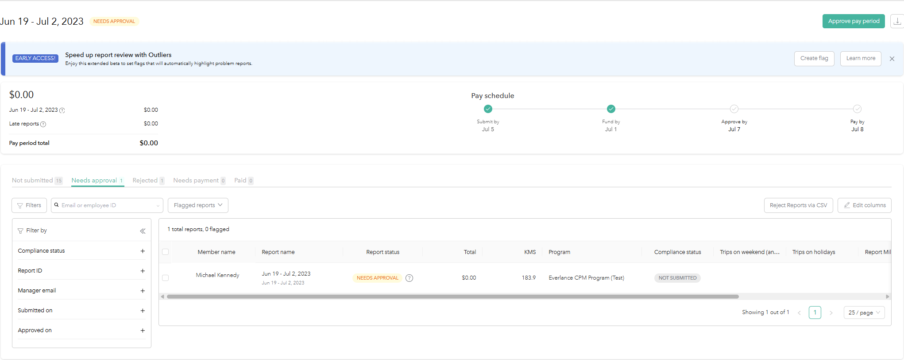Viewport: 904px width, 360px height.
Task: Go to next page arrow in pagination
Action: tap(831, 313)
